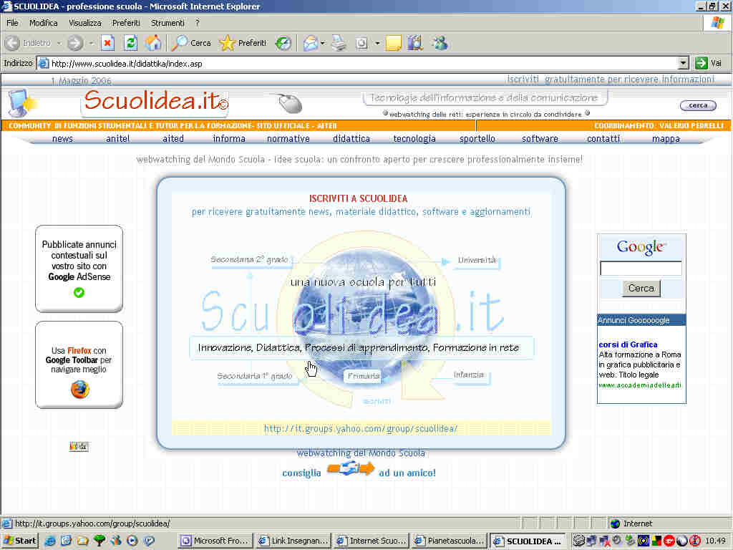
Task: Click the forward arrow navigation button
Action: [x=74, y=43]
